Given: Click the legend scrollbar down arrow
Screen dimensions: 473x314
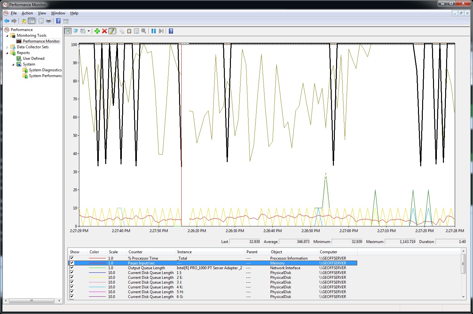Looking at the screenshot, I should 463,297.
